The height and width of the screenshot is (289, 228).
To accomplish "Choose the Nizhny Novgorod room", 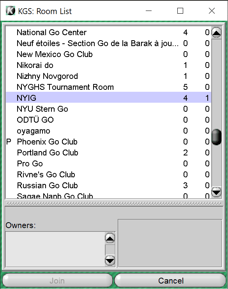I will pyautogui.click(x=108, y=76).
